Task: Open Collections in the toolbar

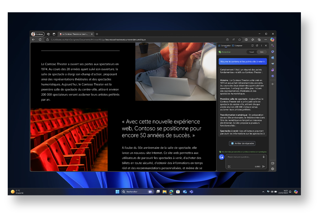Action: coord(259,40)
